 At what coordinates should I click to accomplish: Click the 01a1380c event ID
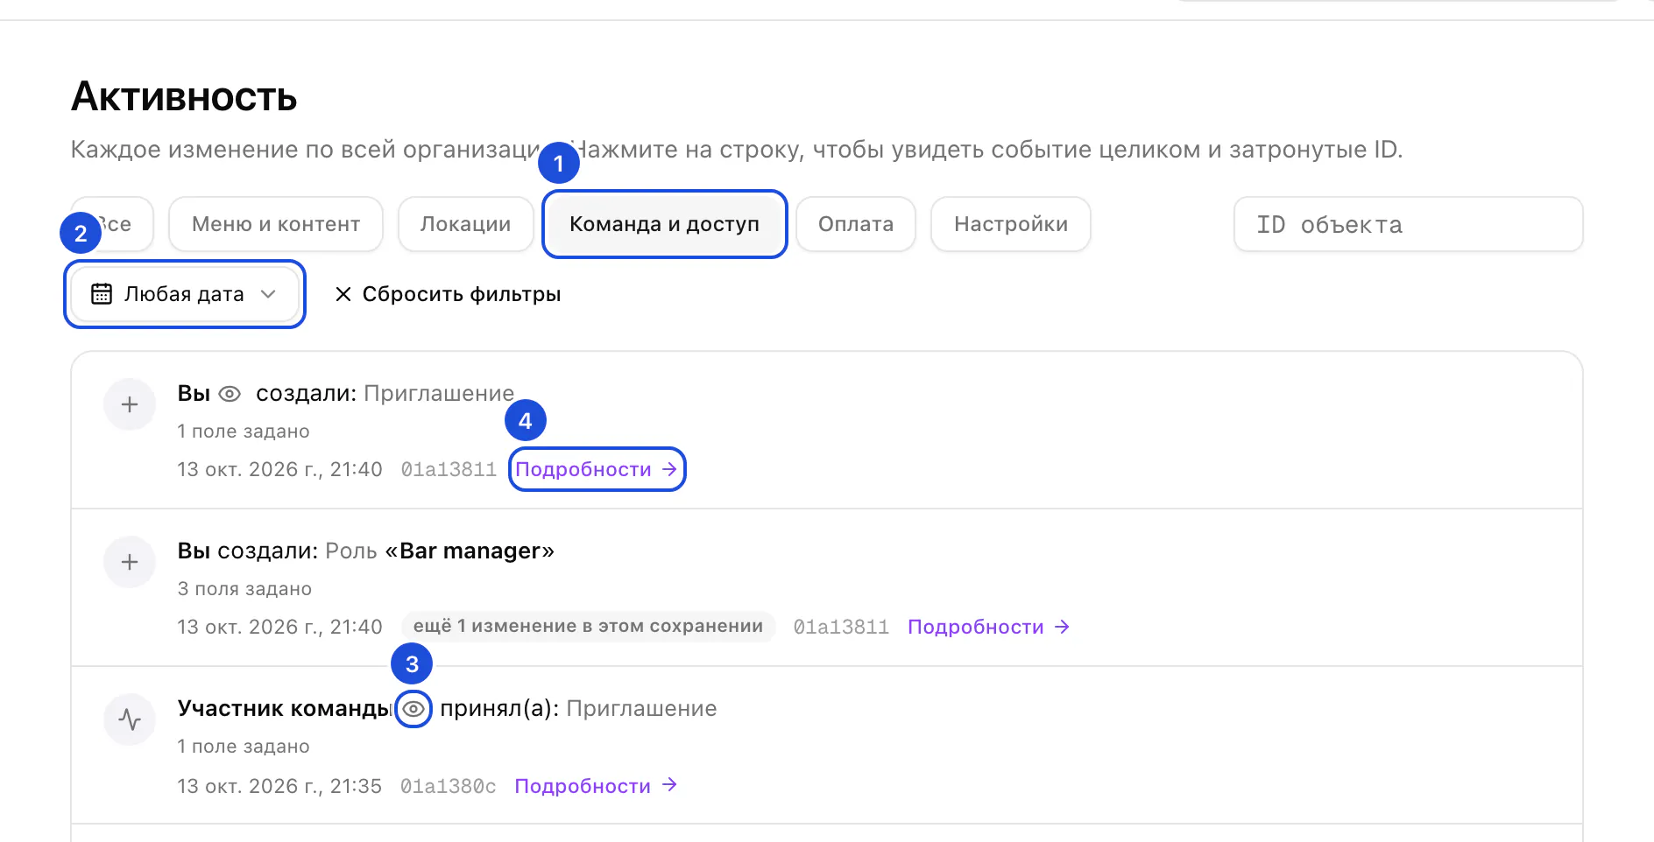449,786
